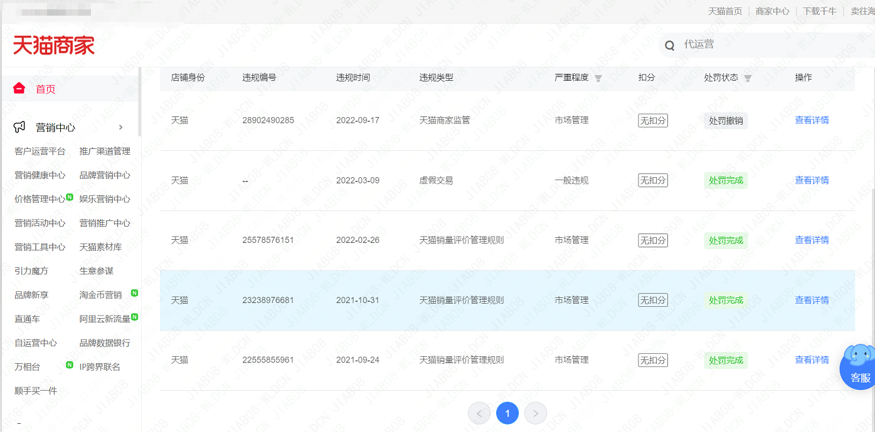Click the filter icon next to 严重程度
Image resolution: width=875 pixels, height=432 pixels.
click(x=598, y=78)
